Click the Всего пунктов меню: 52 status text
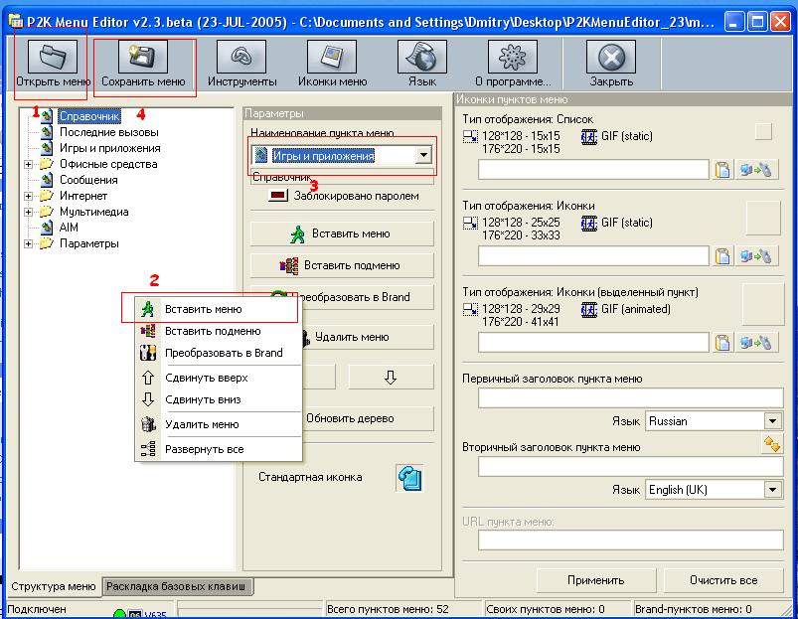 click(x=388, y=609)
